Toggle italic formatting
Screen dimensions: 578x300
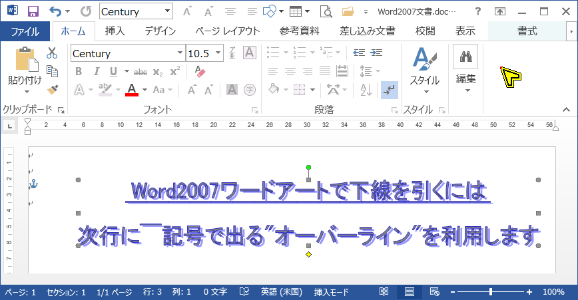(x=96, y=71)
